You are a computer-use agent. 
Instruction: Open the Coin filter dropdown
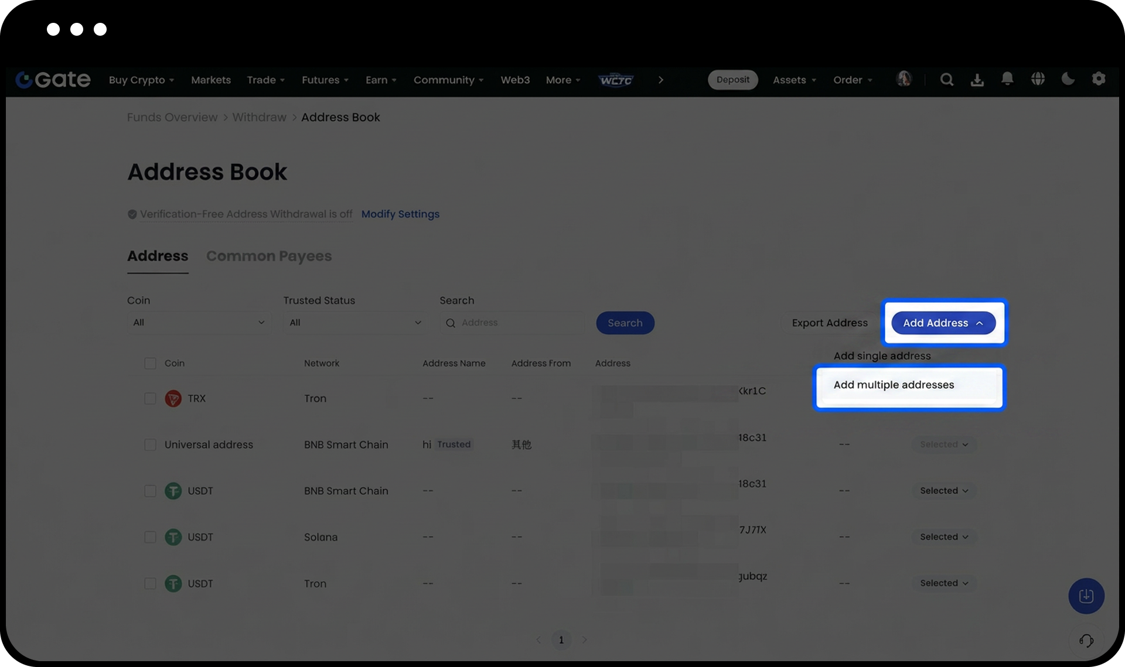199,323
